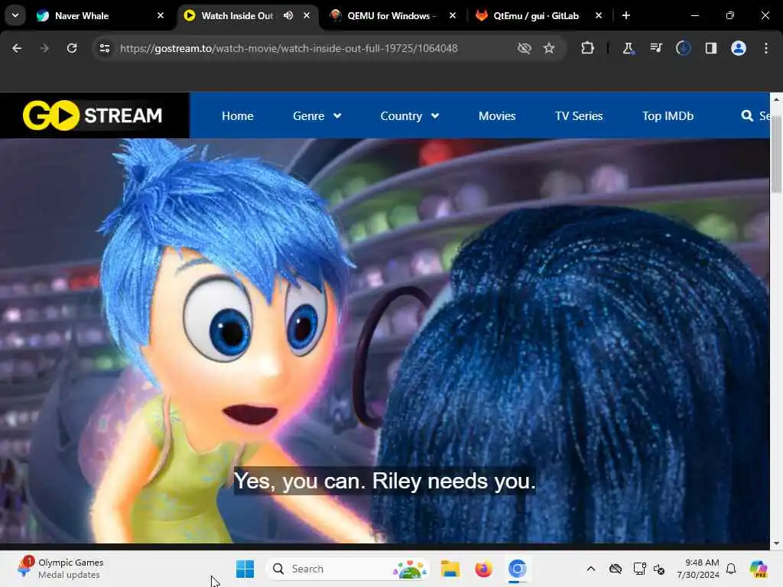Expand the Country dropdown menu

(410, 116)
